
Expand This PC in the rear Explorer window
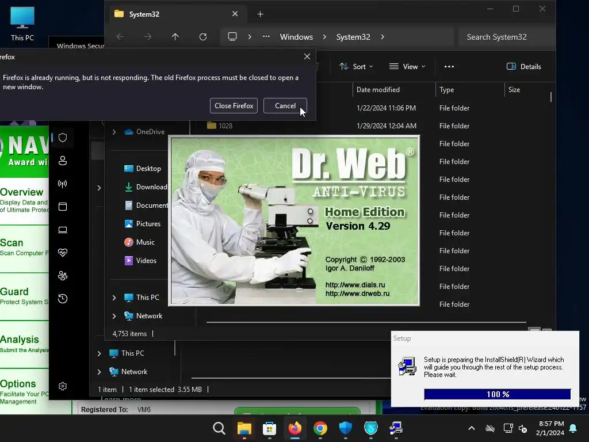pos(99,353)
